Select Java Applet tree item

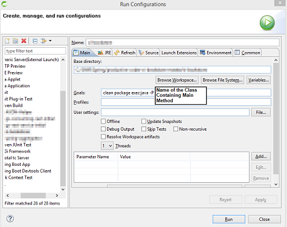click(13, 79)
